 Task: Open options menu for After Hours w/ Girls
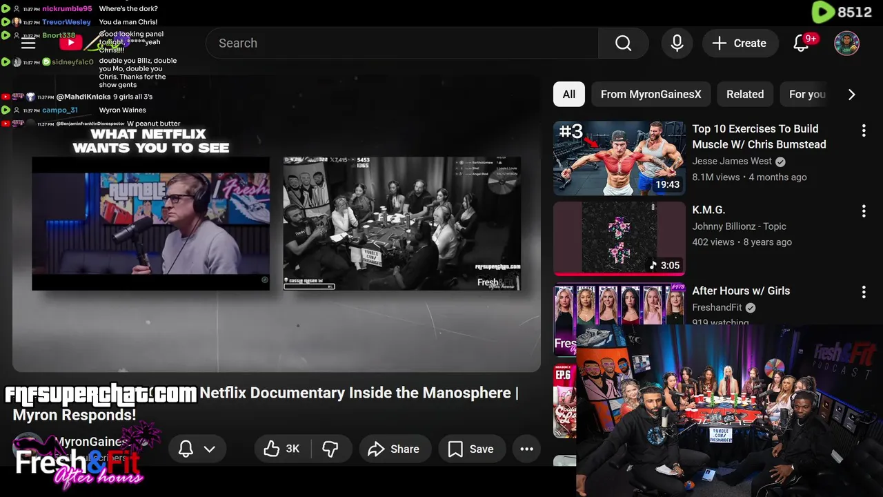pyautogui.click(x=864, y=292)
